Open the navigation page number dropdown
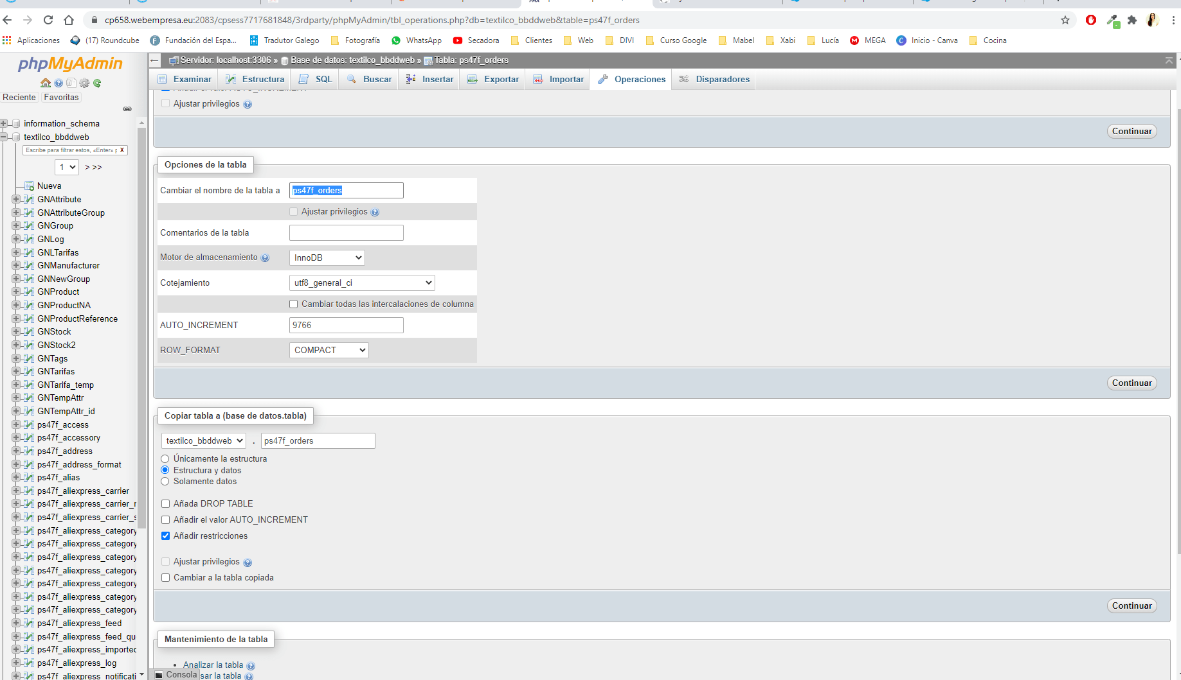The image size is (1181, 680). pos(68,167)
